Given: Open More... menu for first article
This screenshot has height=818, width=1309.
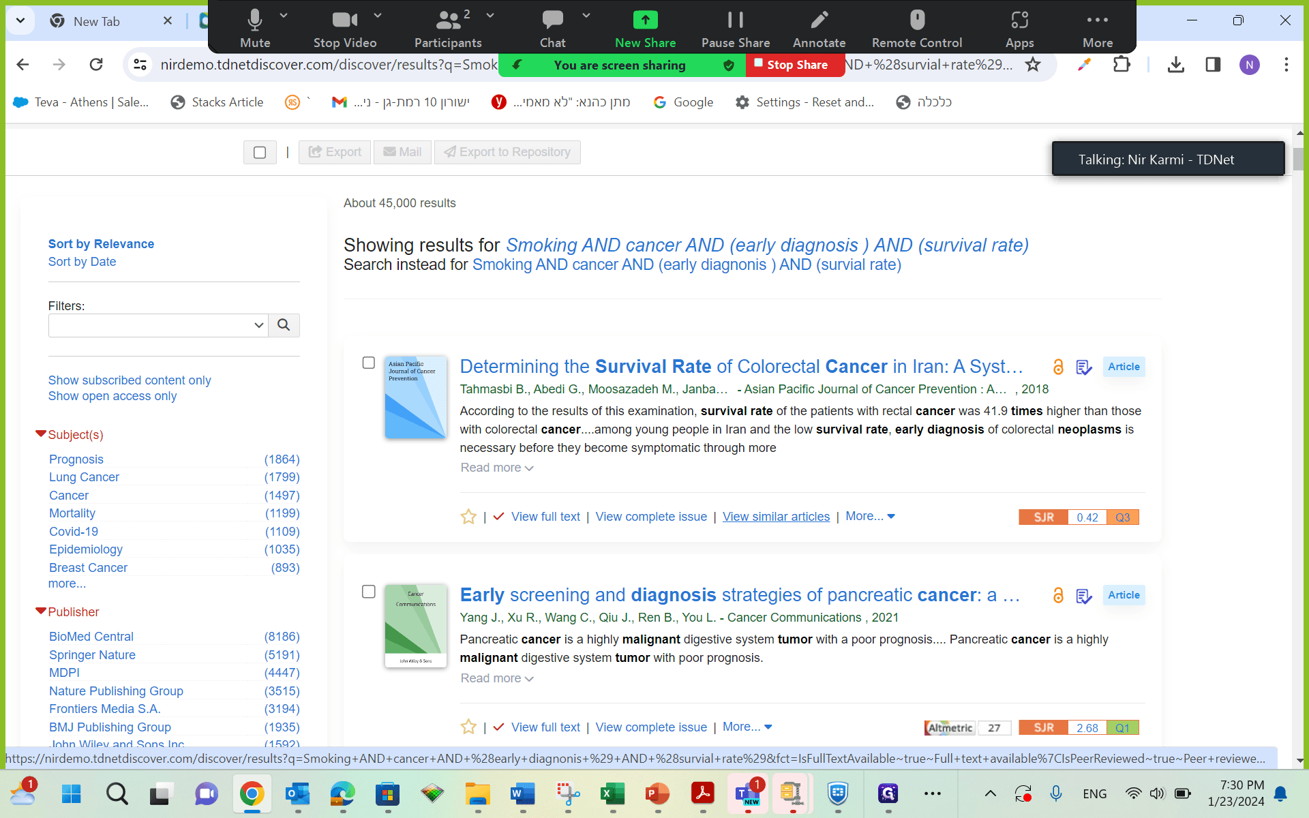Looking at the screenshot, I should [x=870, y=516].
